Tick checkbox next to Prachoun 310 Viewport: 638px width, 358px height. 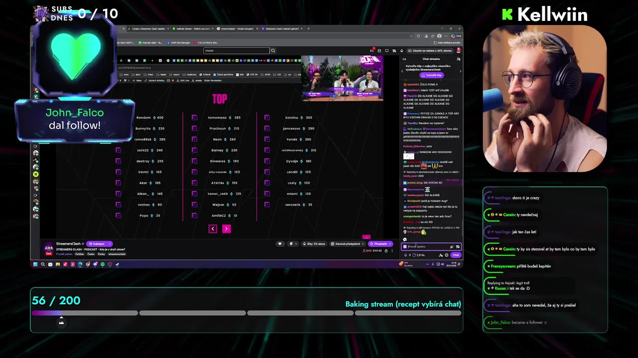click(194, 128)
